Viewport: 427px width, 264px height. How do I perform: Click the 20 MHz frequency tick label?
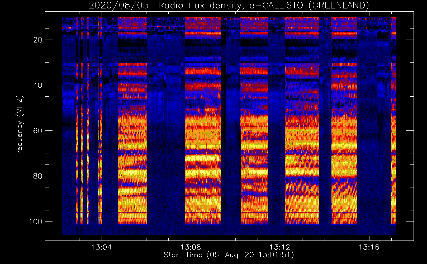(x=38, y=40)
